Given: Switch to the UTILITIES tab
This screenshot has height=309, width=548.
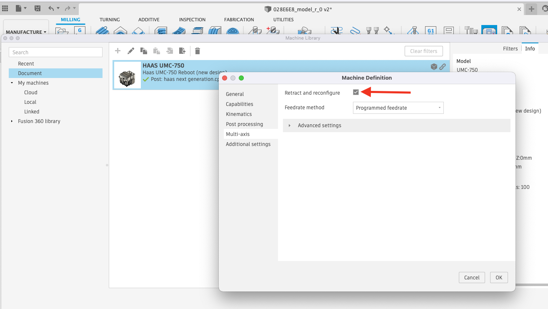Looking at the screenshot, I should (283, 20).
